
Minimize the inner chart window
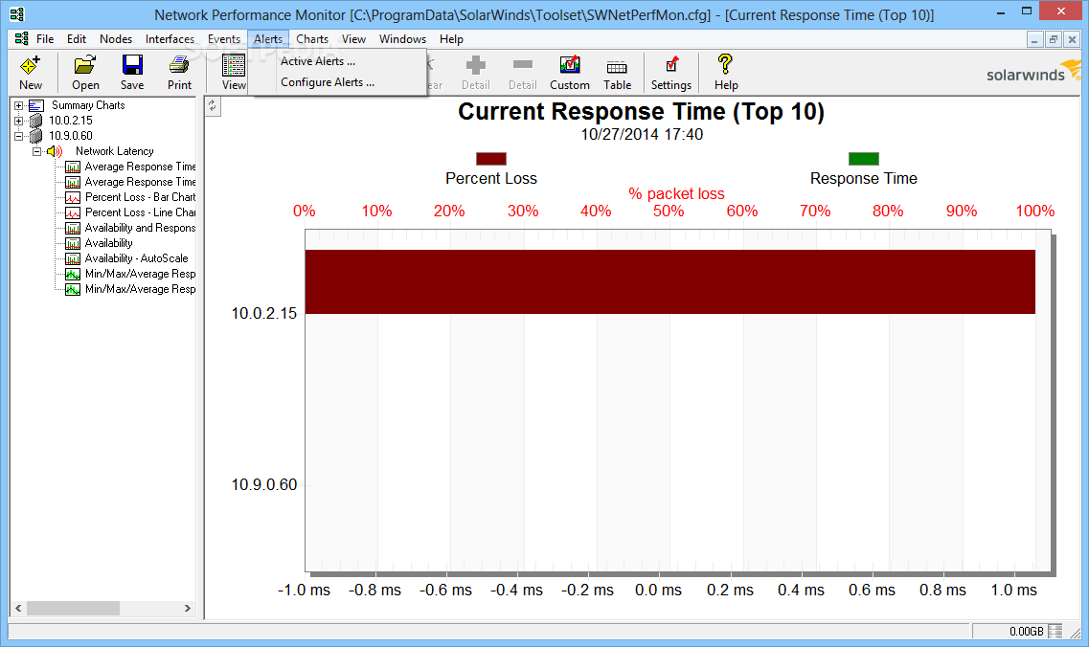point(1034,39)
